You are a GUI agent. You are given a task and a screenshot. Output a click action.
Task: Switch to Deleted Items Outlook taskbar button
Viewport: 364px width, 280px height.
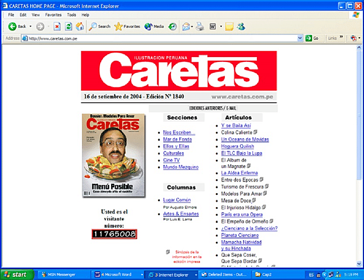(x=224, y=275)
